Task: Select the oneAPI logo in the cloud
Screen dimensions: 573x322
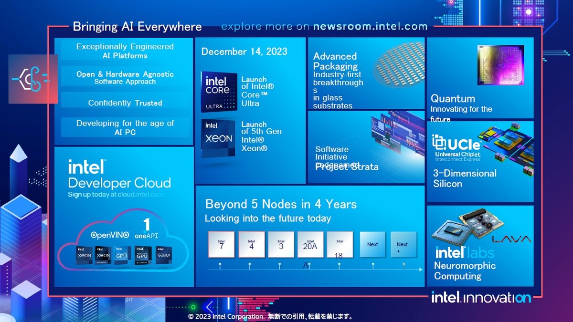Action: [147, 229]
